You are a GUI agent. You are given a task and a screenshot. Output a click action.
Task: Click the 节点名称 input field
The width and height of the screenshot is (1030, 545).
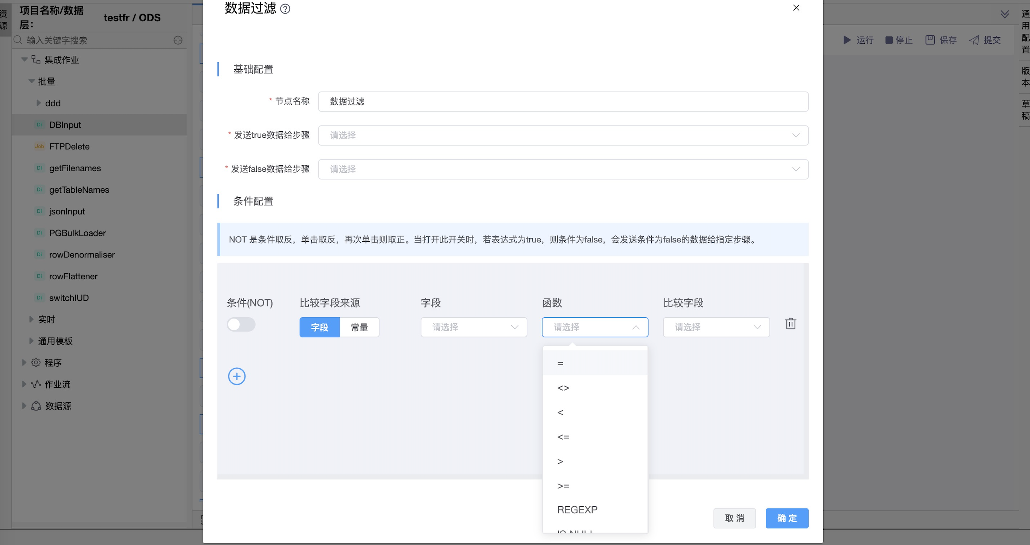[563, 102]
